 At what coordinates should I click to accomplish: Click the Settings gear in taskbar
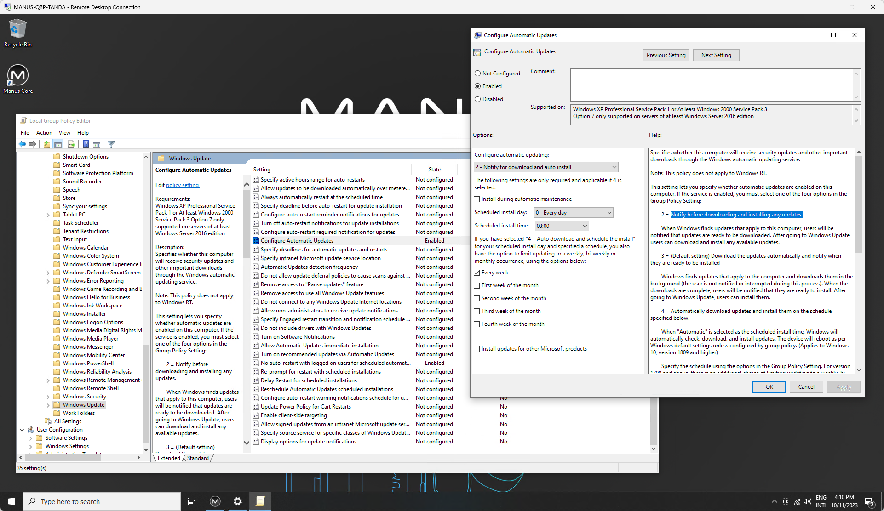tap(237, 501)
